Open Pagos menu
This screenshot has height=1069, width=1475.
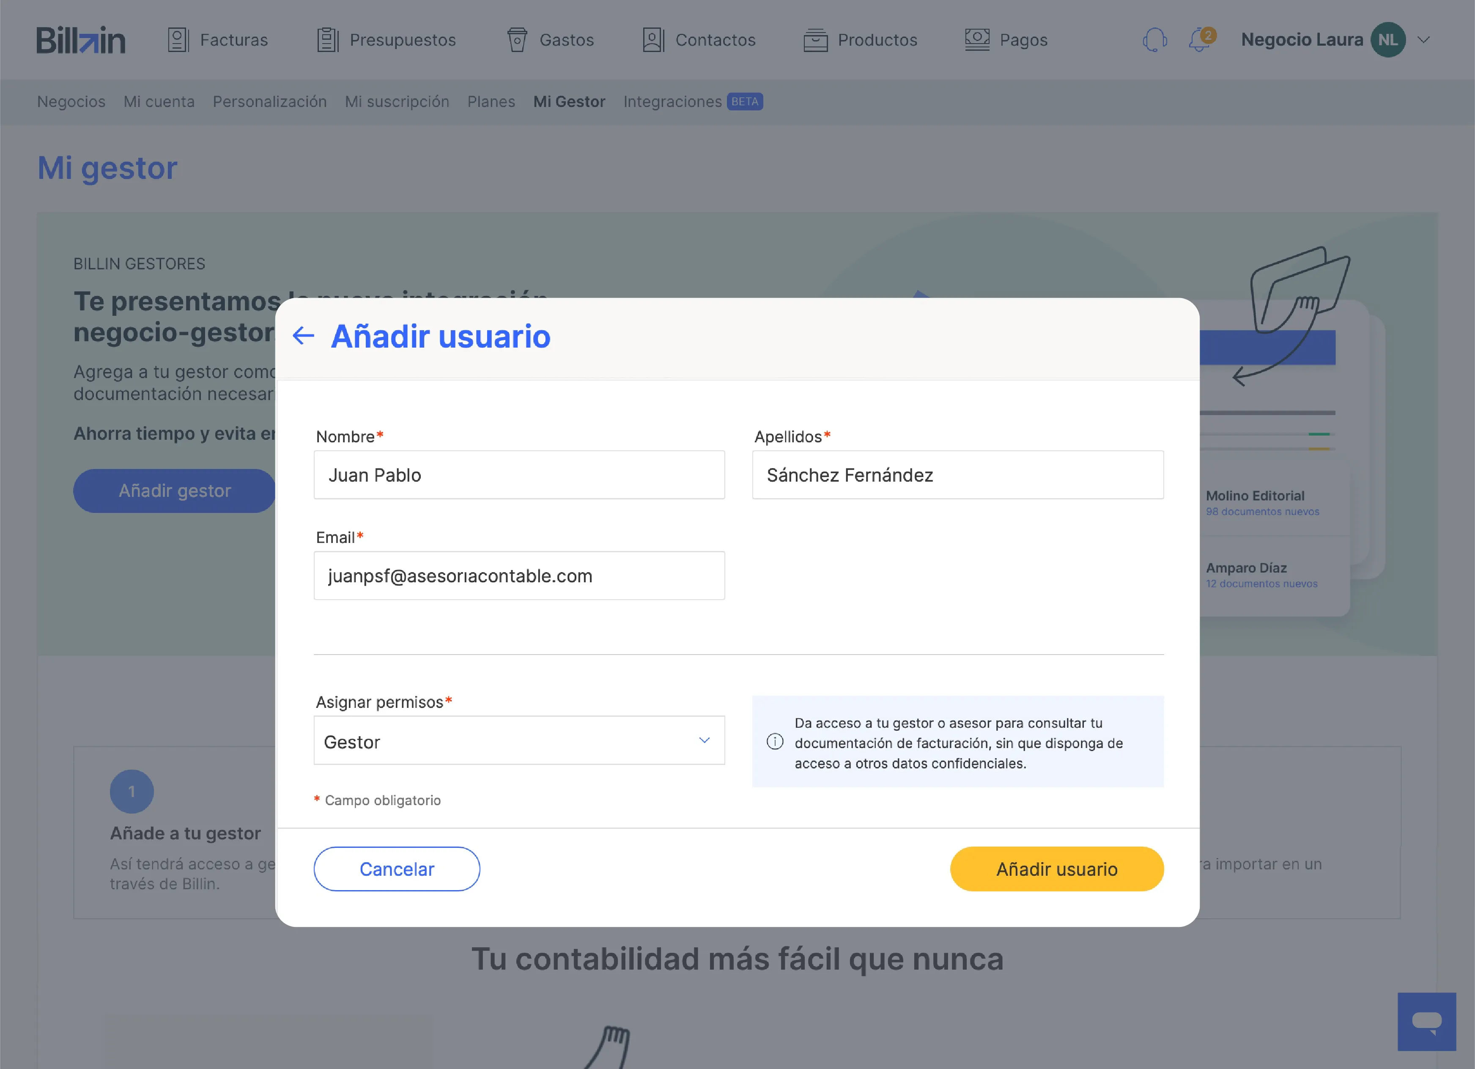(1006, 40)
